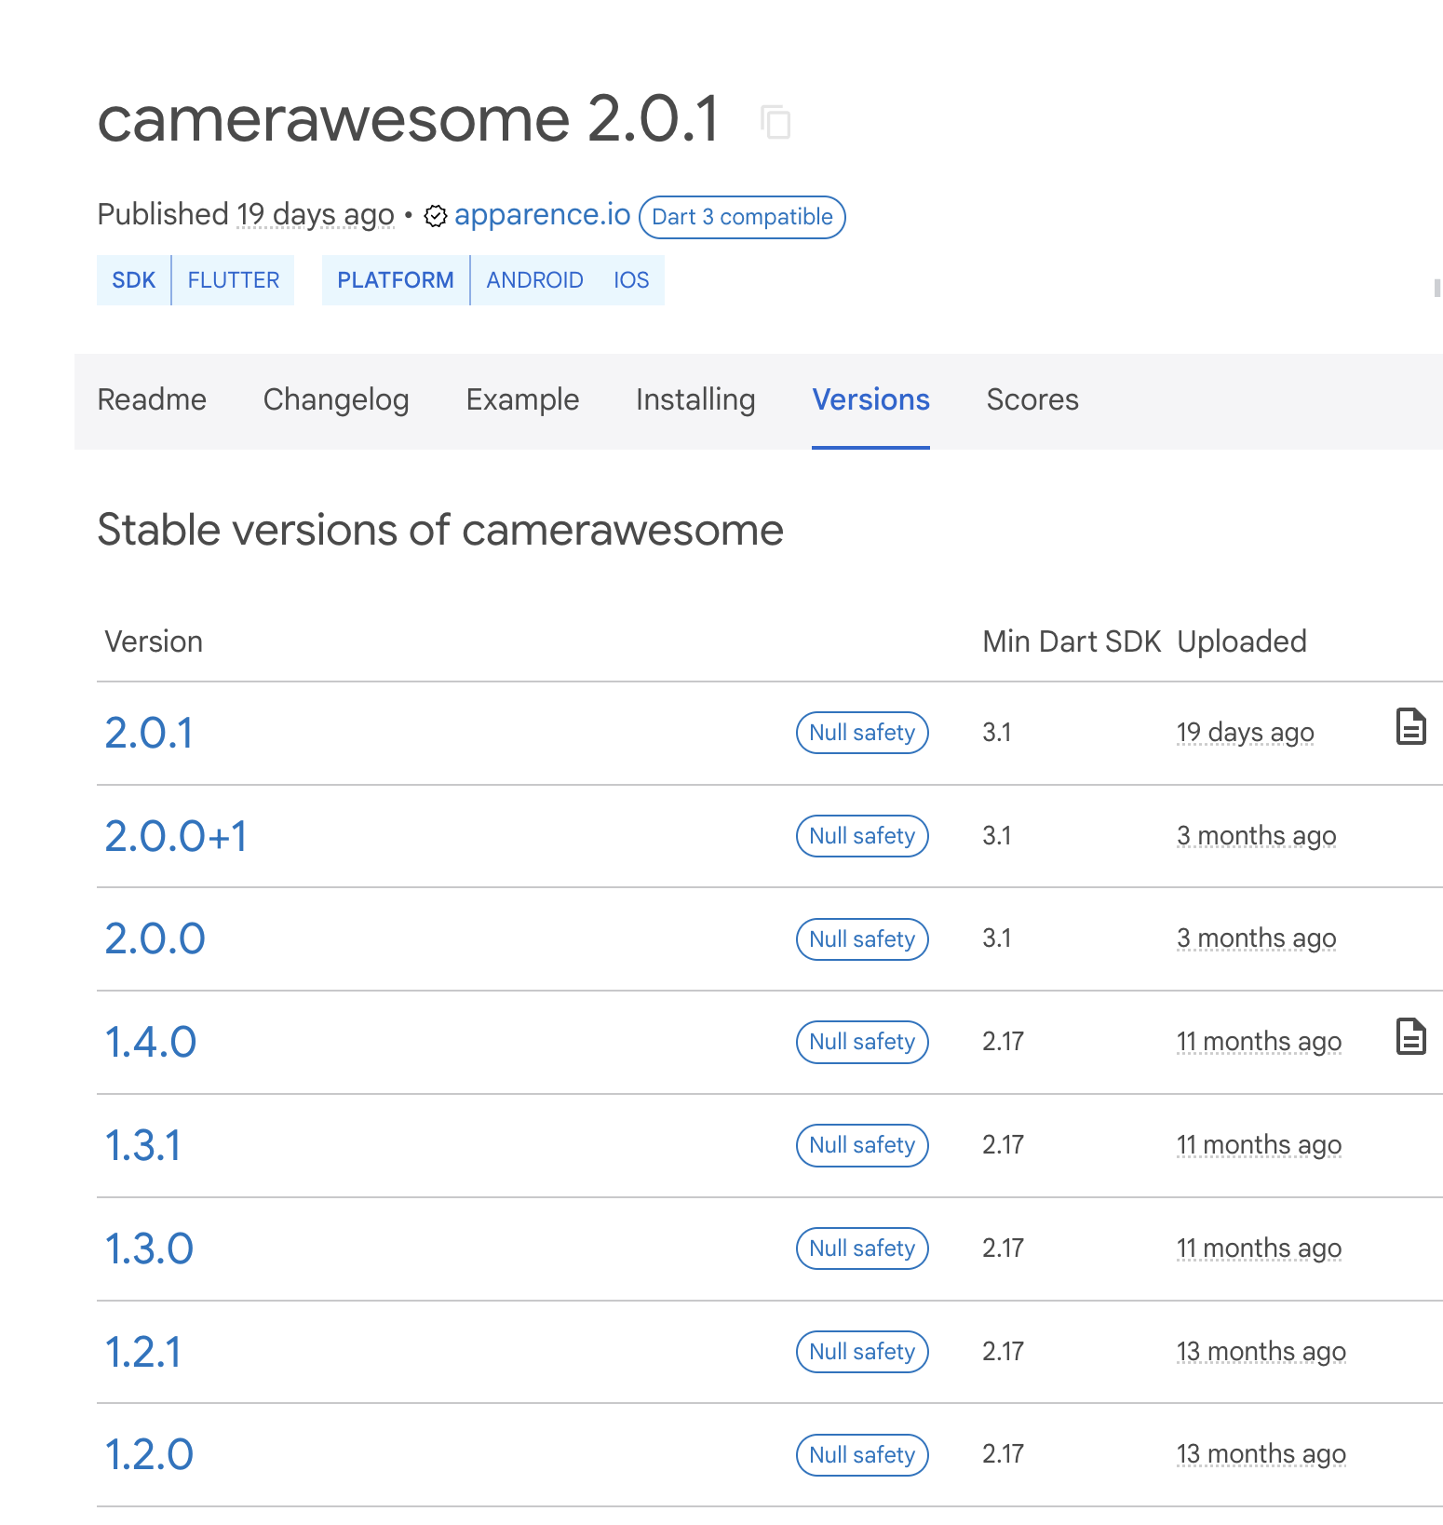1443x1525 pixels.
Task: Select the Example tab
Action: pyautogui.click(x=522, y=399)
